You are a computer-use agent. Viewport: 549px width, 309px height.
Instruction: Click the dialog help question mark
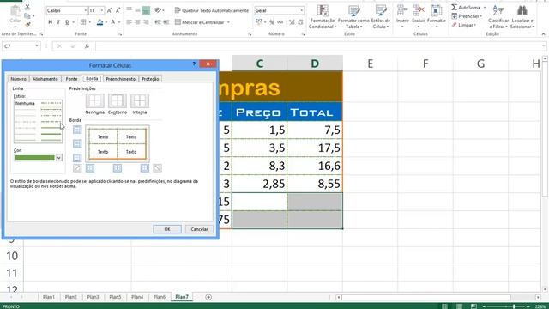194,64
